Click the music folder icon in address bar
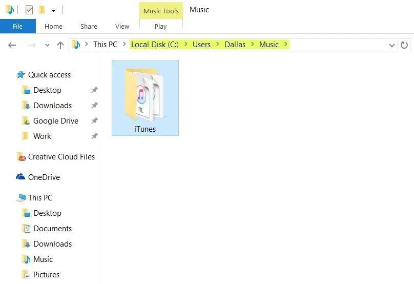414x284 pixels. pos(76,45)
